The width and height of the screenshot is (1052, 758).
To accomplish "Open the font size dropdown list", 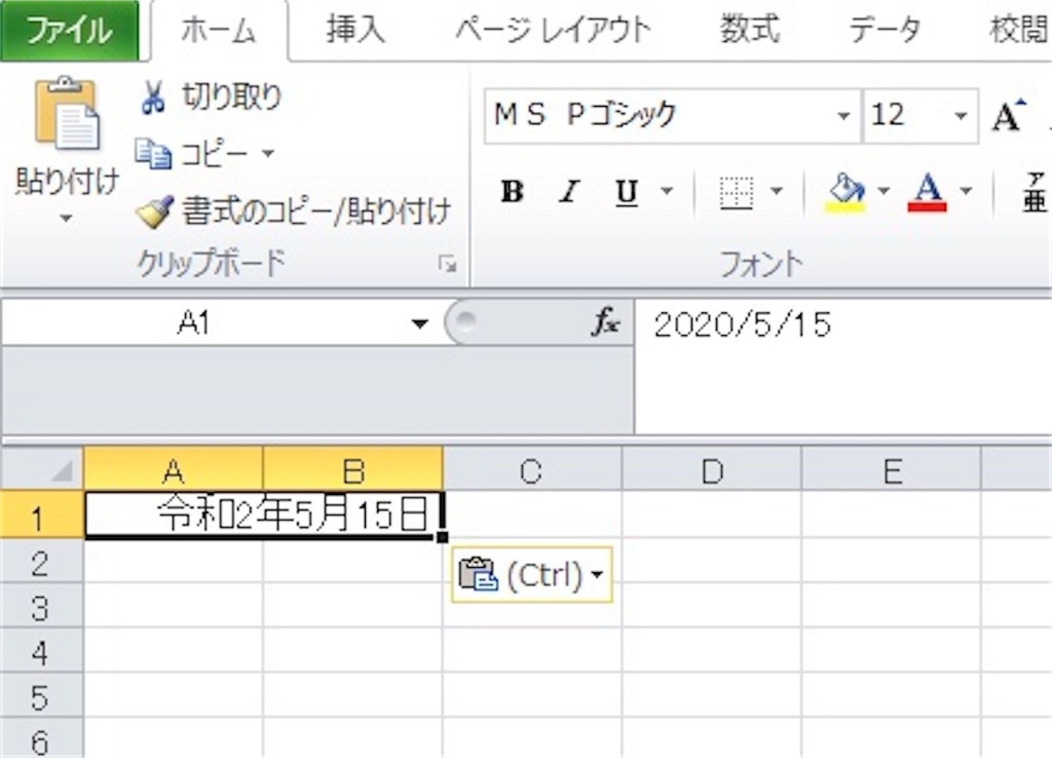I will [x=961, y=116].
